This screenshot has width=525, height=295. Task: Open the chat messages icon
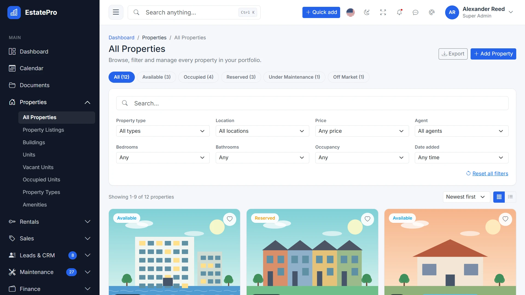point(415,12)
